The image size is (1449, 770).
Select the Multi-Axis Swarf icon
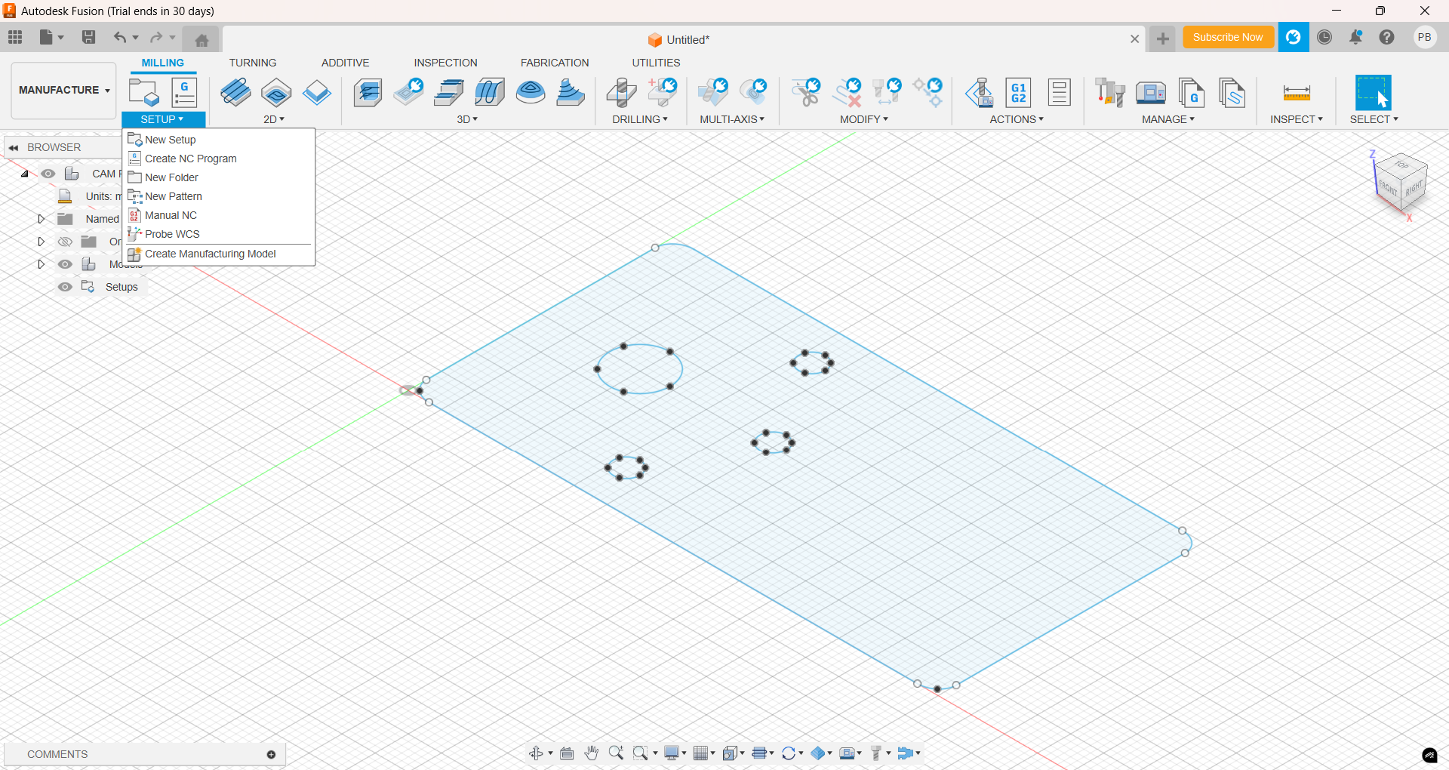coord(712,92)
